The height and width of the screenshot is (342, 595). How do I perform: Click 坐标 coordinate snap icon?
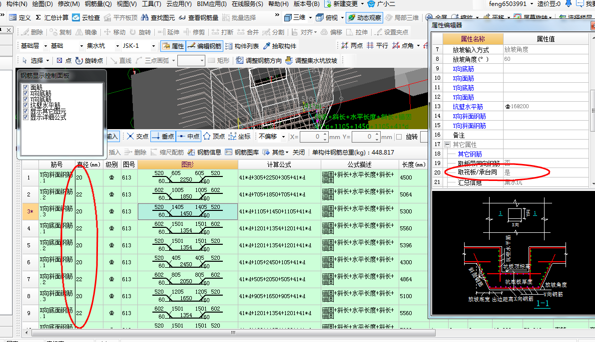(232, 136)
